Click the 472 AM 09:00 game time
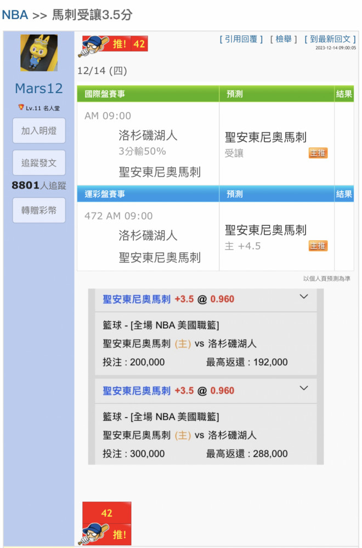 118,215
